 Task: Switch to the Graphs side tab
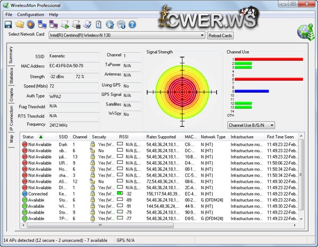pyautogui.click(x=11, y=95)
